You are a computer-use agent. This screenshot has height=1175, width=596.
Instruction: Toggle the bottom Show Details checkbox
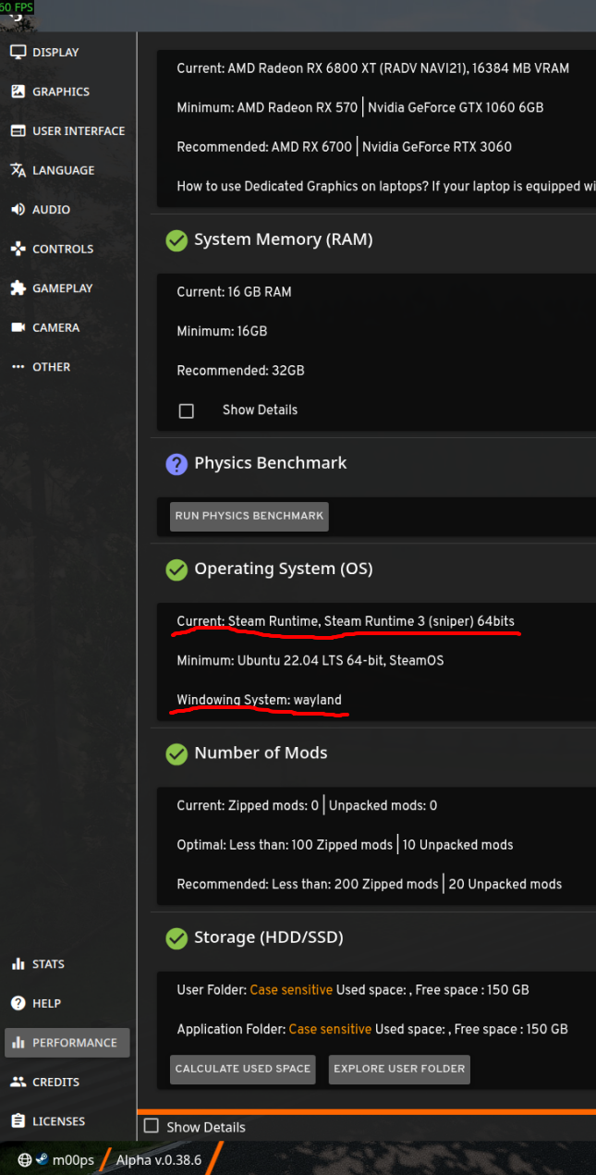click(152, 1126)
